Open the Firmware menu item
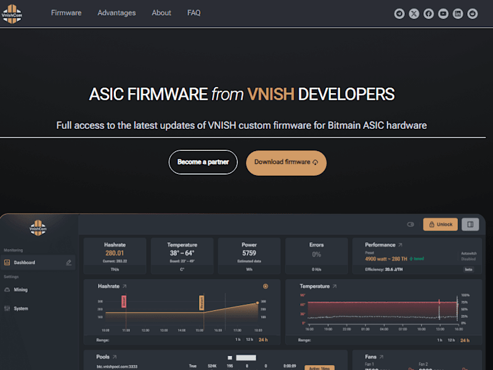The image size is (493, 370). tap(66, 13)
